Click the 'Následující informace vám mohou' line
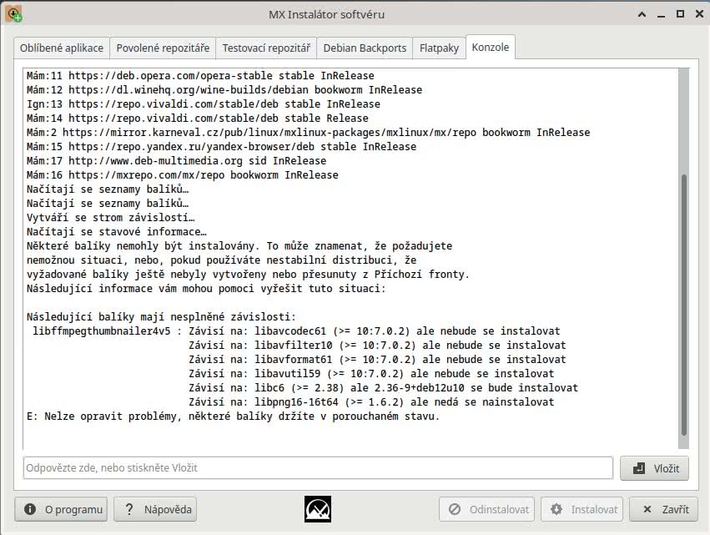Screen dimensions: 710x535 (206, 288)
